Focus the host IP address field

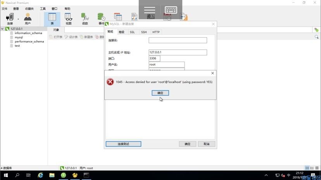coord(178,52)
